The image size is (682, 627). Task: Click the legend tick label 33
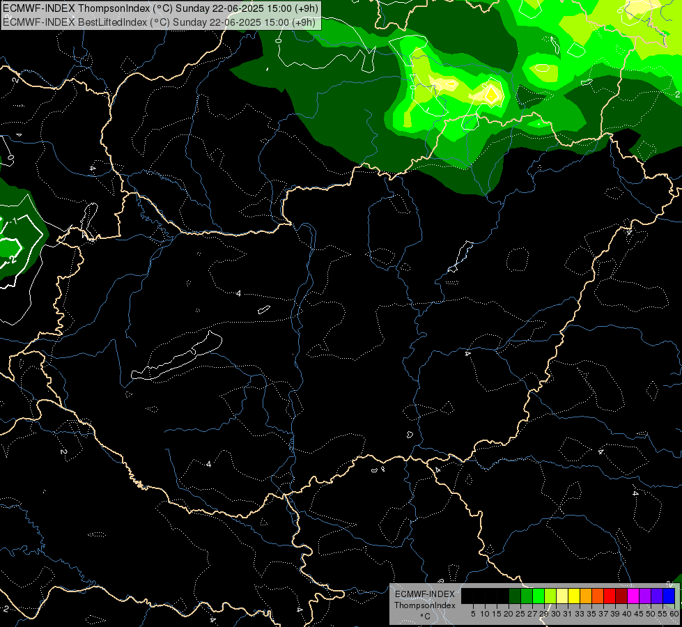tap(580, 614)
